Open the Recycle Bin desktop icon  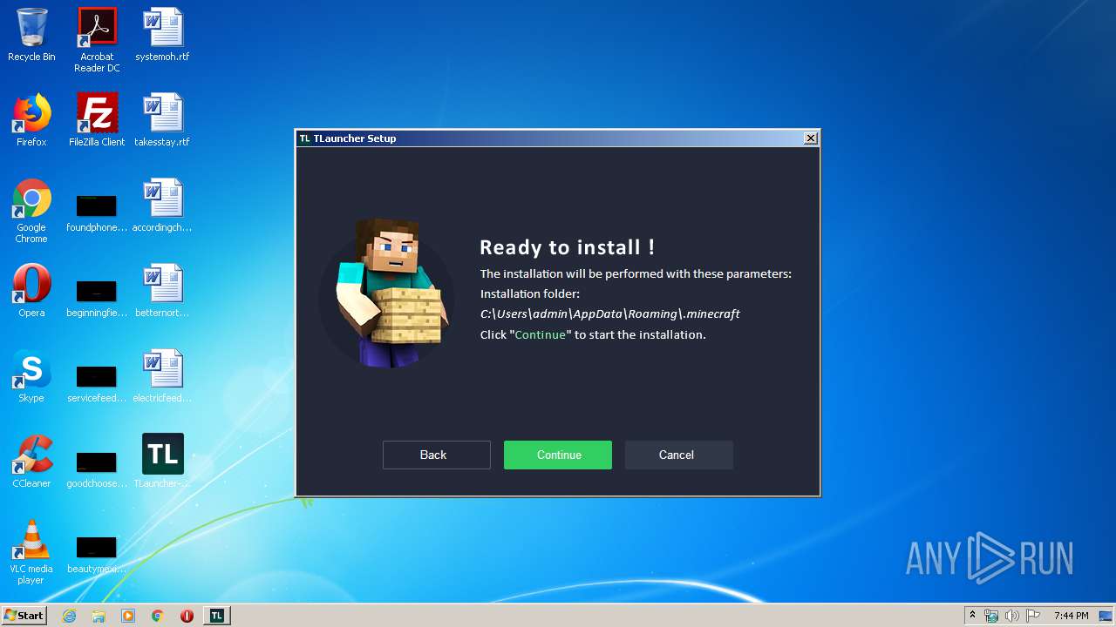[x=31, y=35]
